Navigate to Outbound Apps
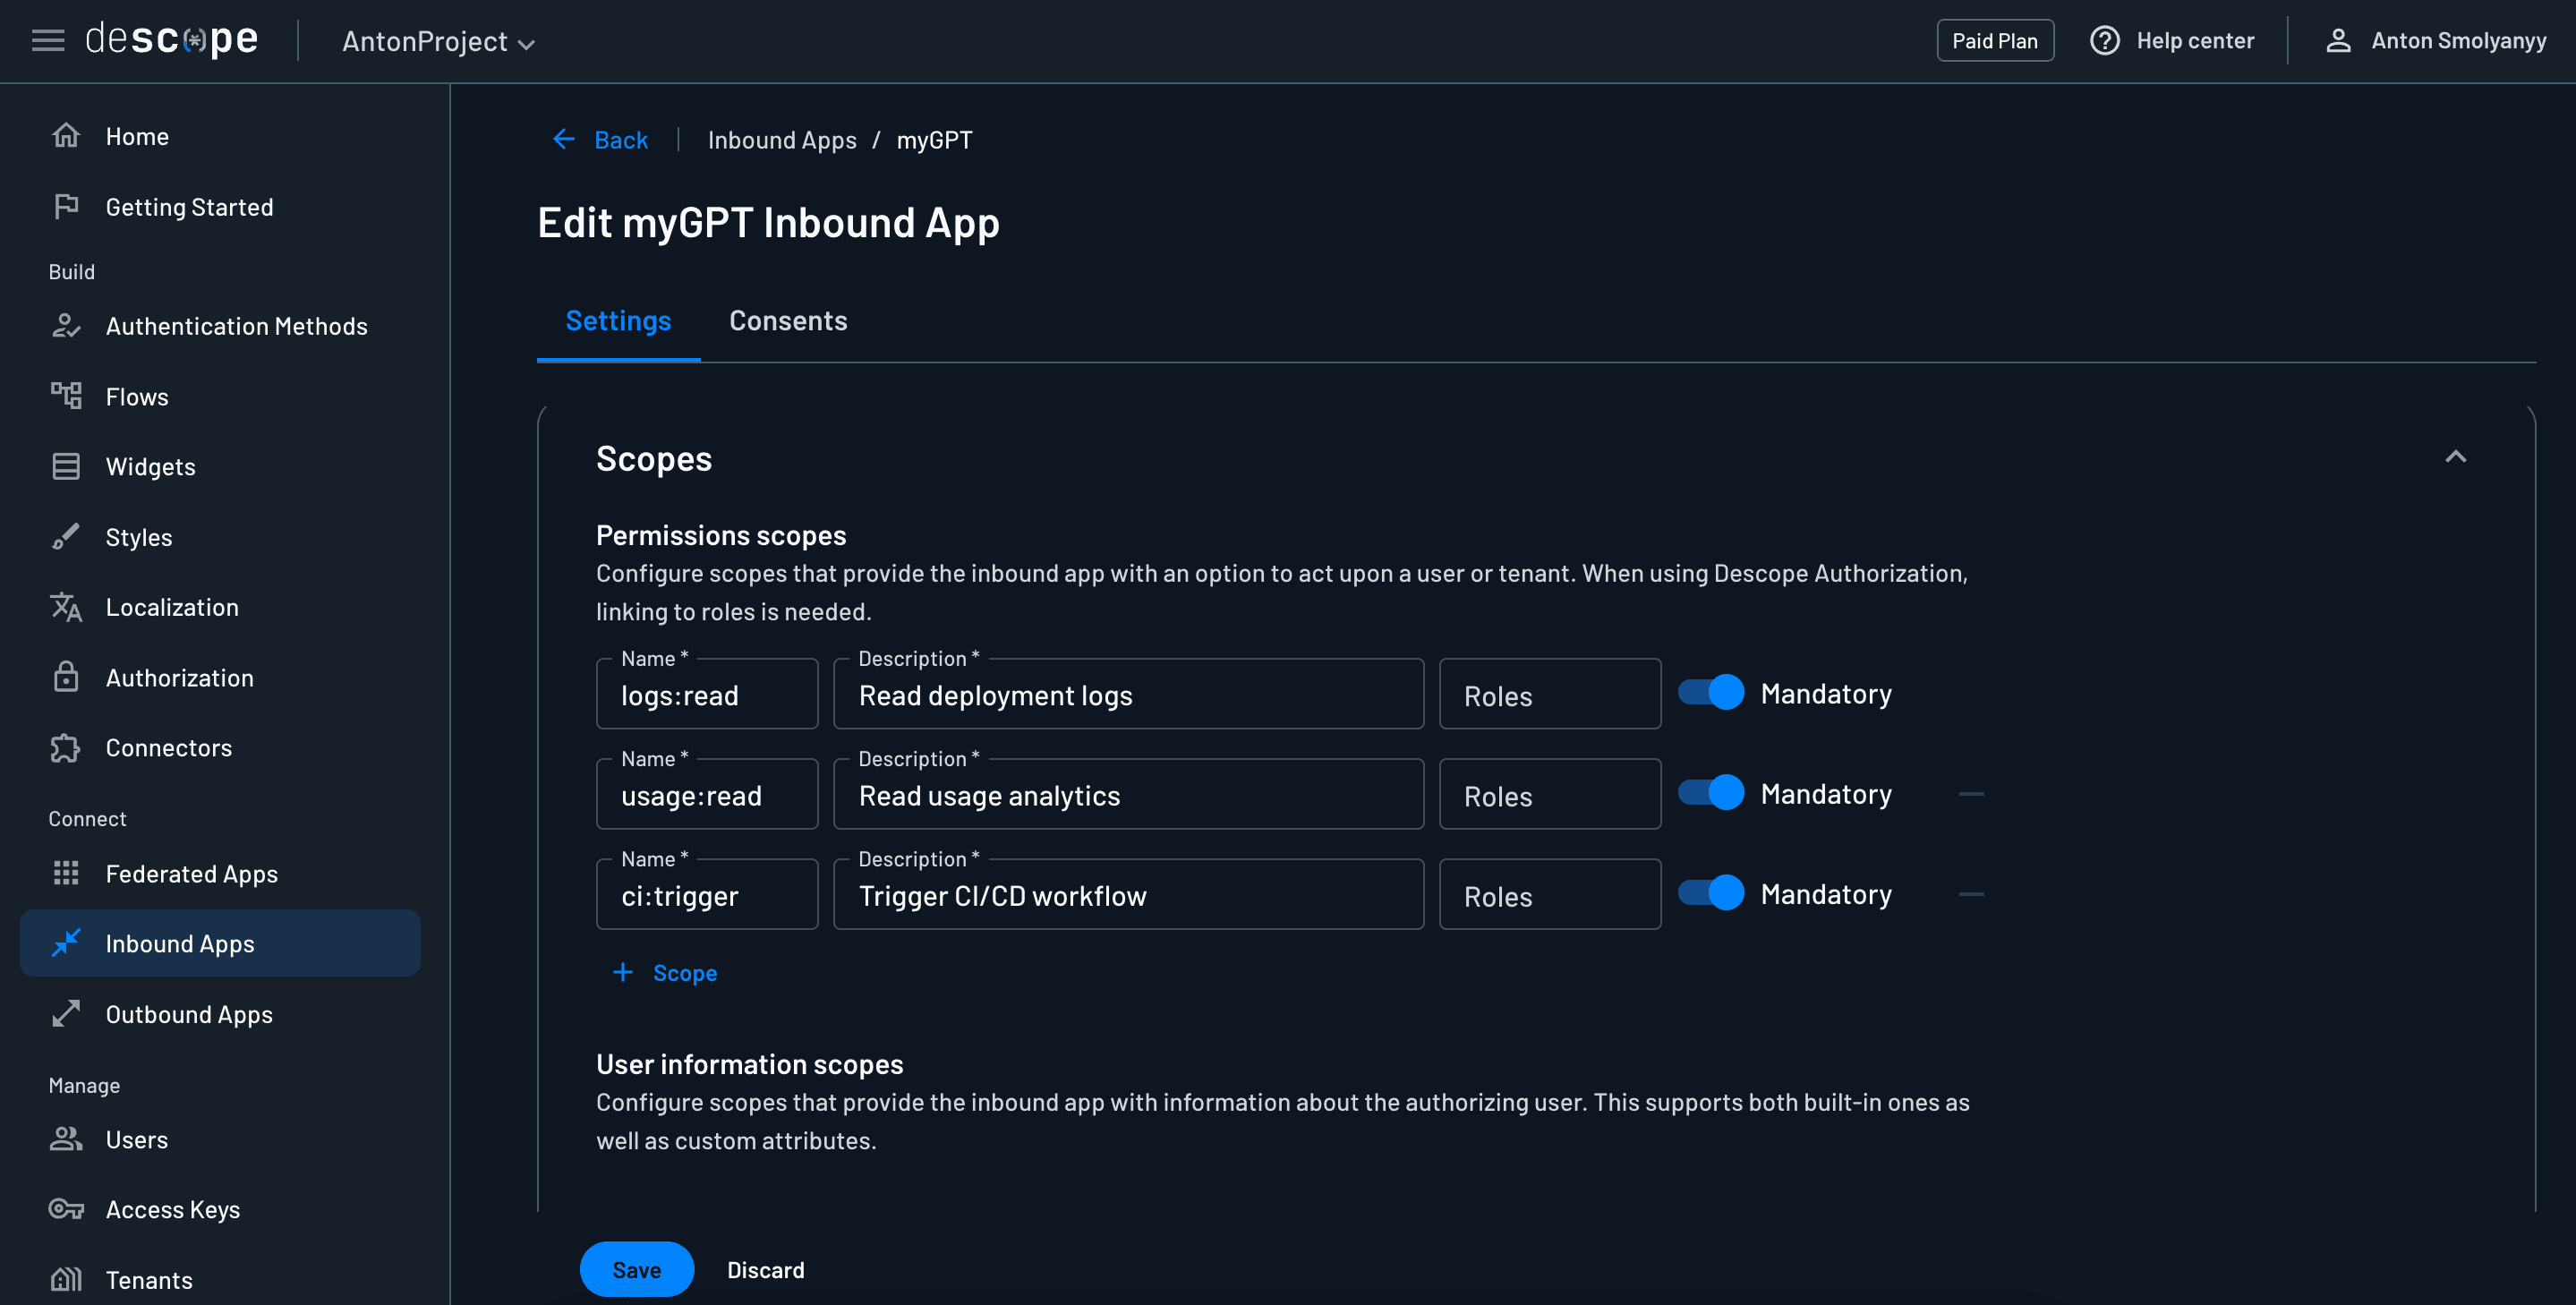The height and width of the screenshot is (1305, 2576). tap(188, 1014)
